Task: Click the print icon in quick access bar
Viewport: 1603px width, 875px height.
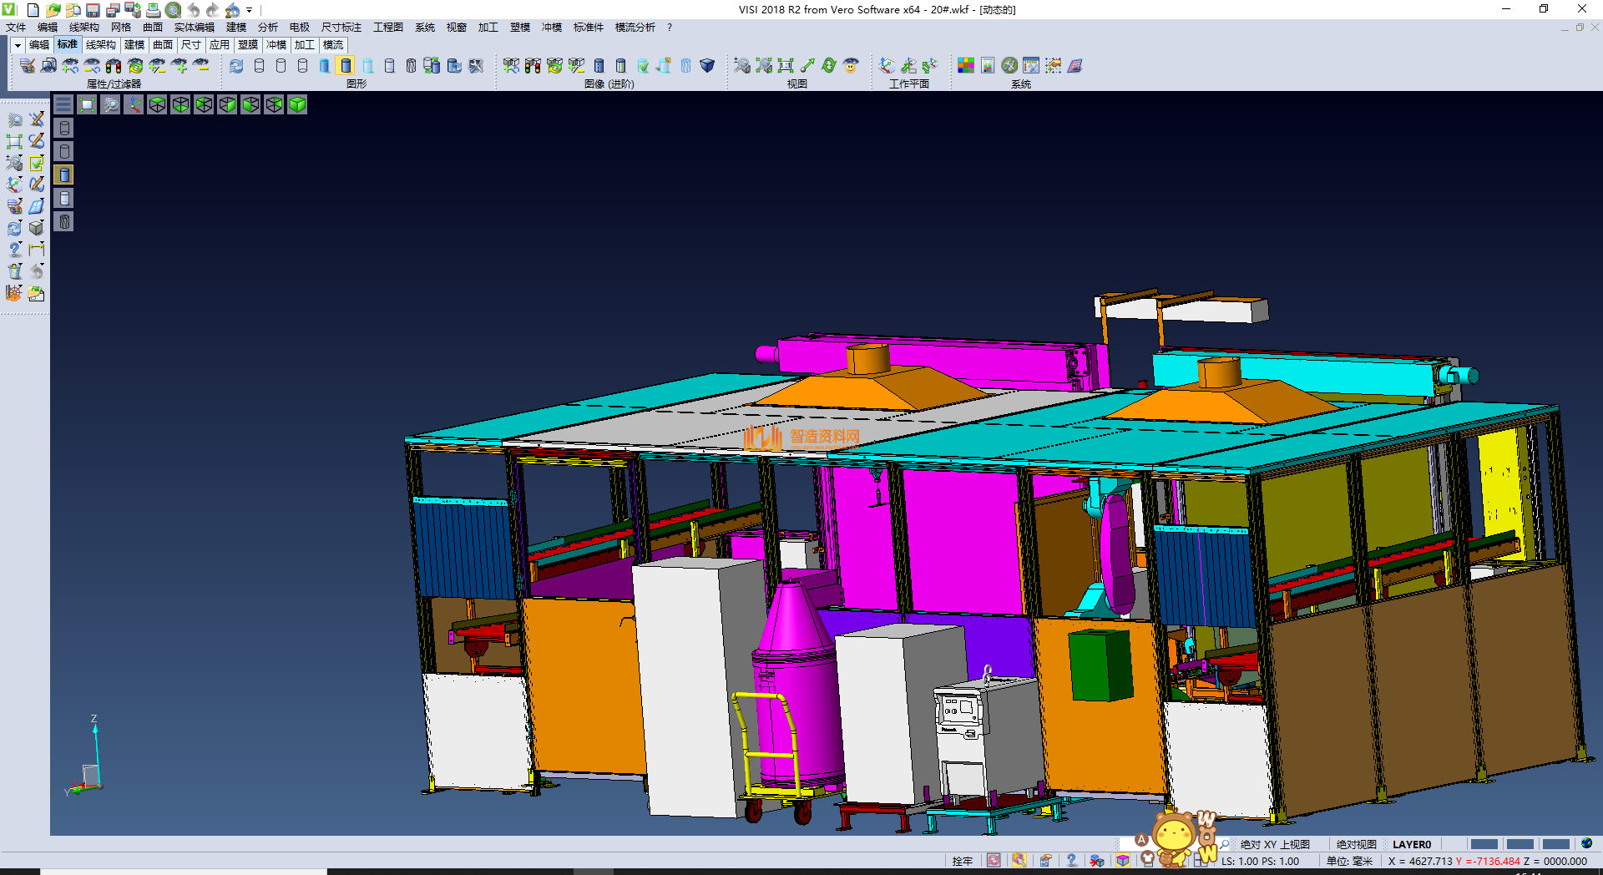Action: pyautogui.click(x=153, y=10)
